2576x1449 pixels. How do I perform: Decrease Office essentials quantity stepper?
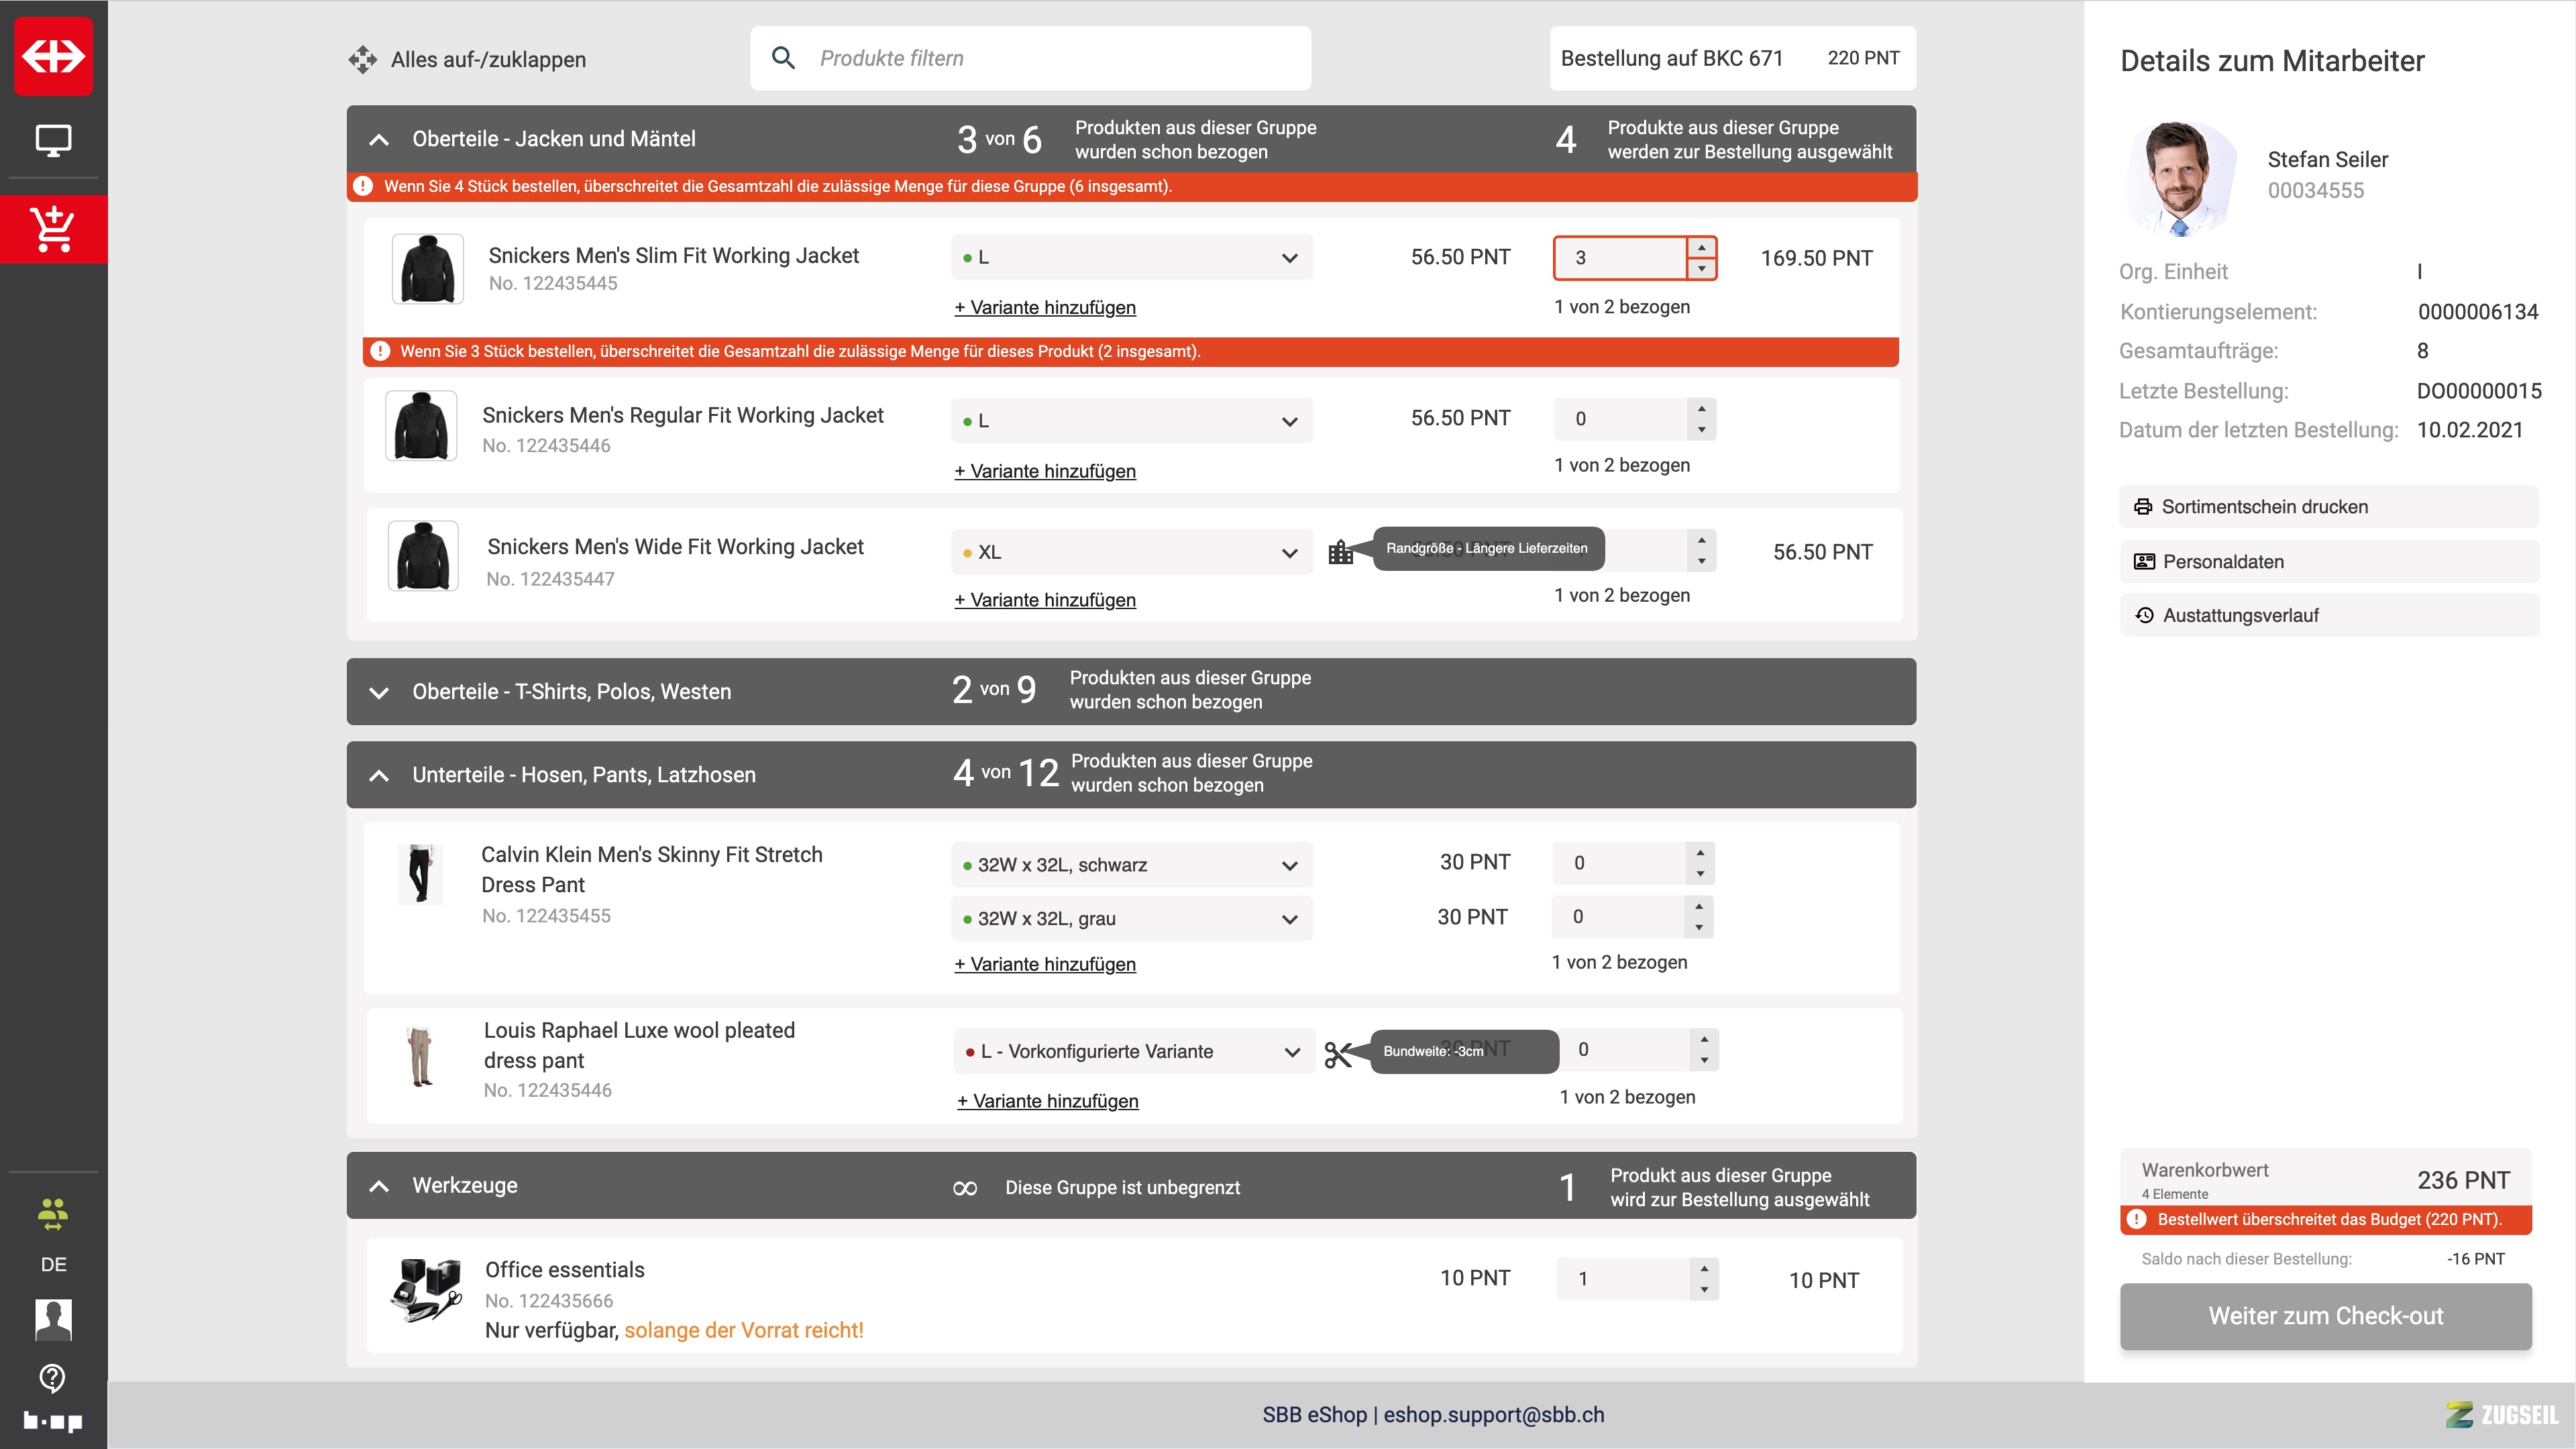click(x=1704, y=1290)
